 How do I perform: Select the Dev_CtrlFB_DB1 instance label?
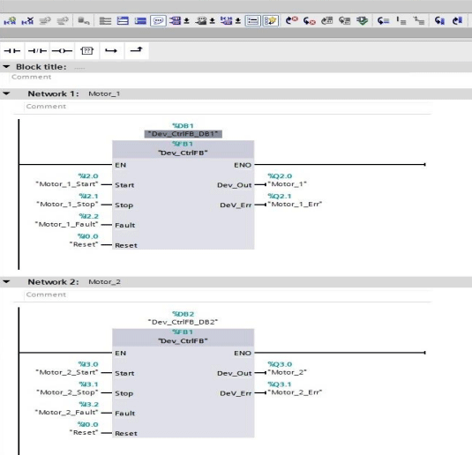pyautogui.click(x=183, y=134)
